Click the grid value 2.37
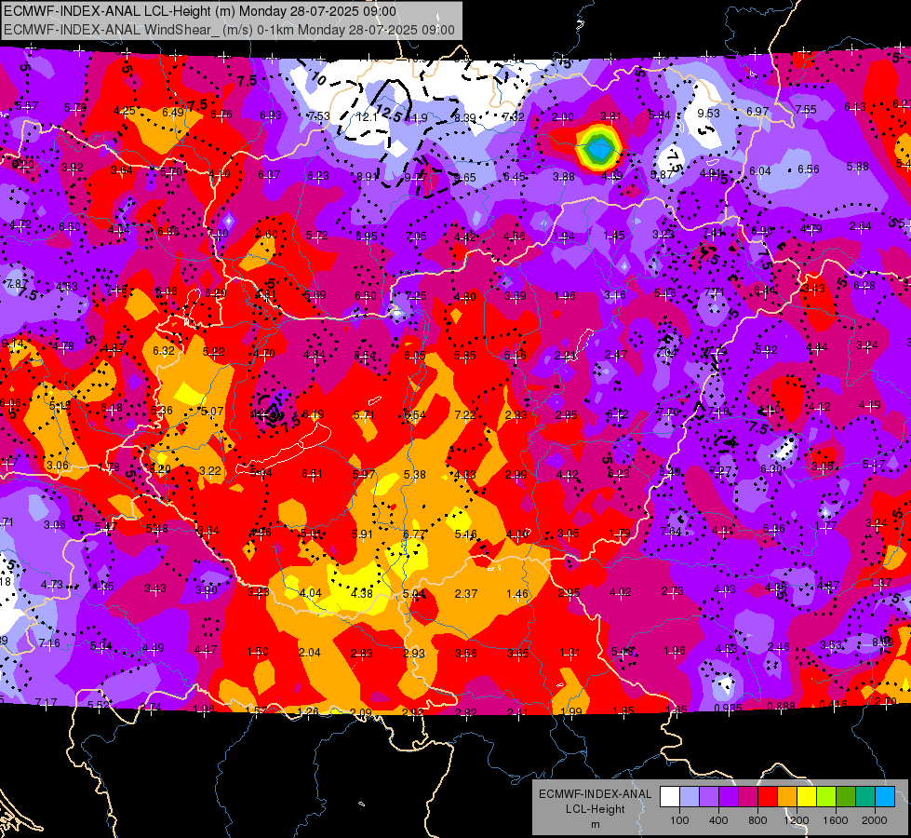 (466, 594)
